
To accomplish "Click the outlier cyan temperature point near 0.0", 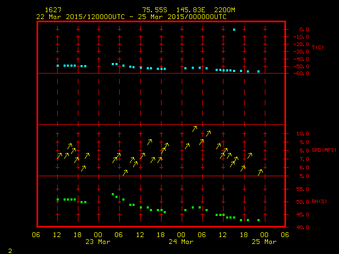I will point(234,30).
